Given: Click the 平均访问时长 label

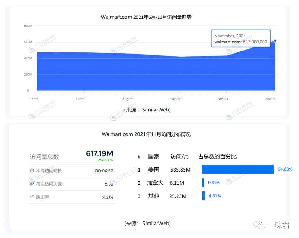Looking at the screenshot, I should [49, 171].
